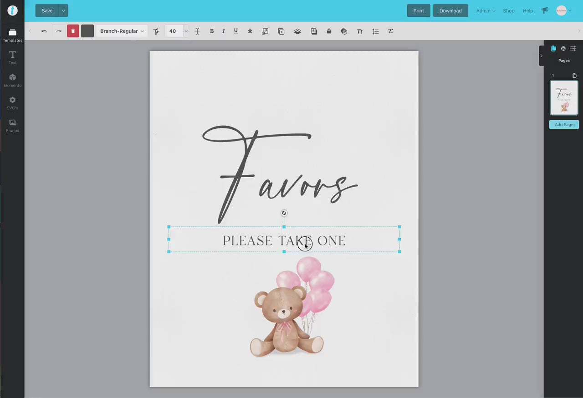Duplicate the selected element

[281, 31]
